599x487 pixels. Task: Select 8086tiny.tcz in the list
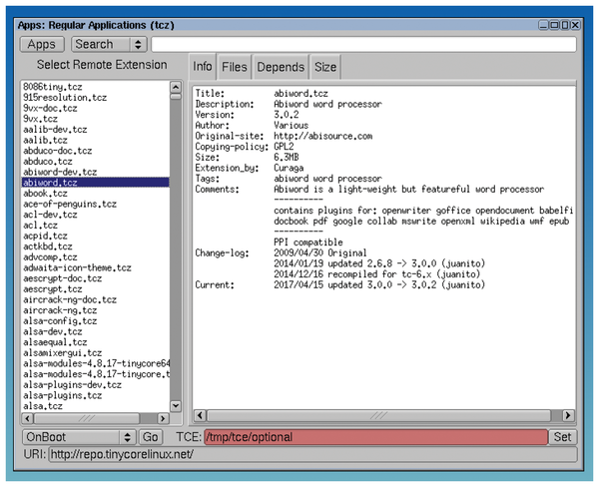(95, 87)
